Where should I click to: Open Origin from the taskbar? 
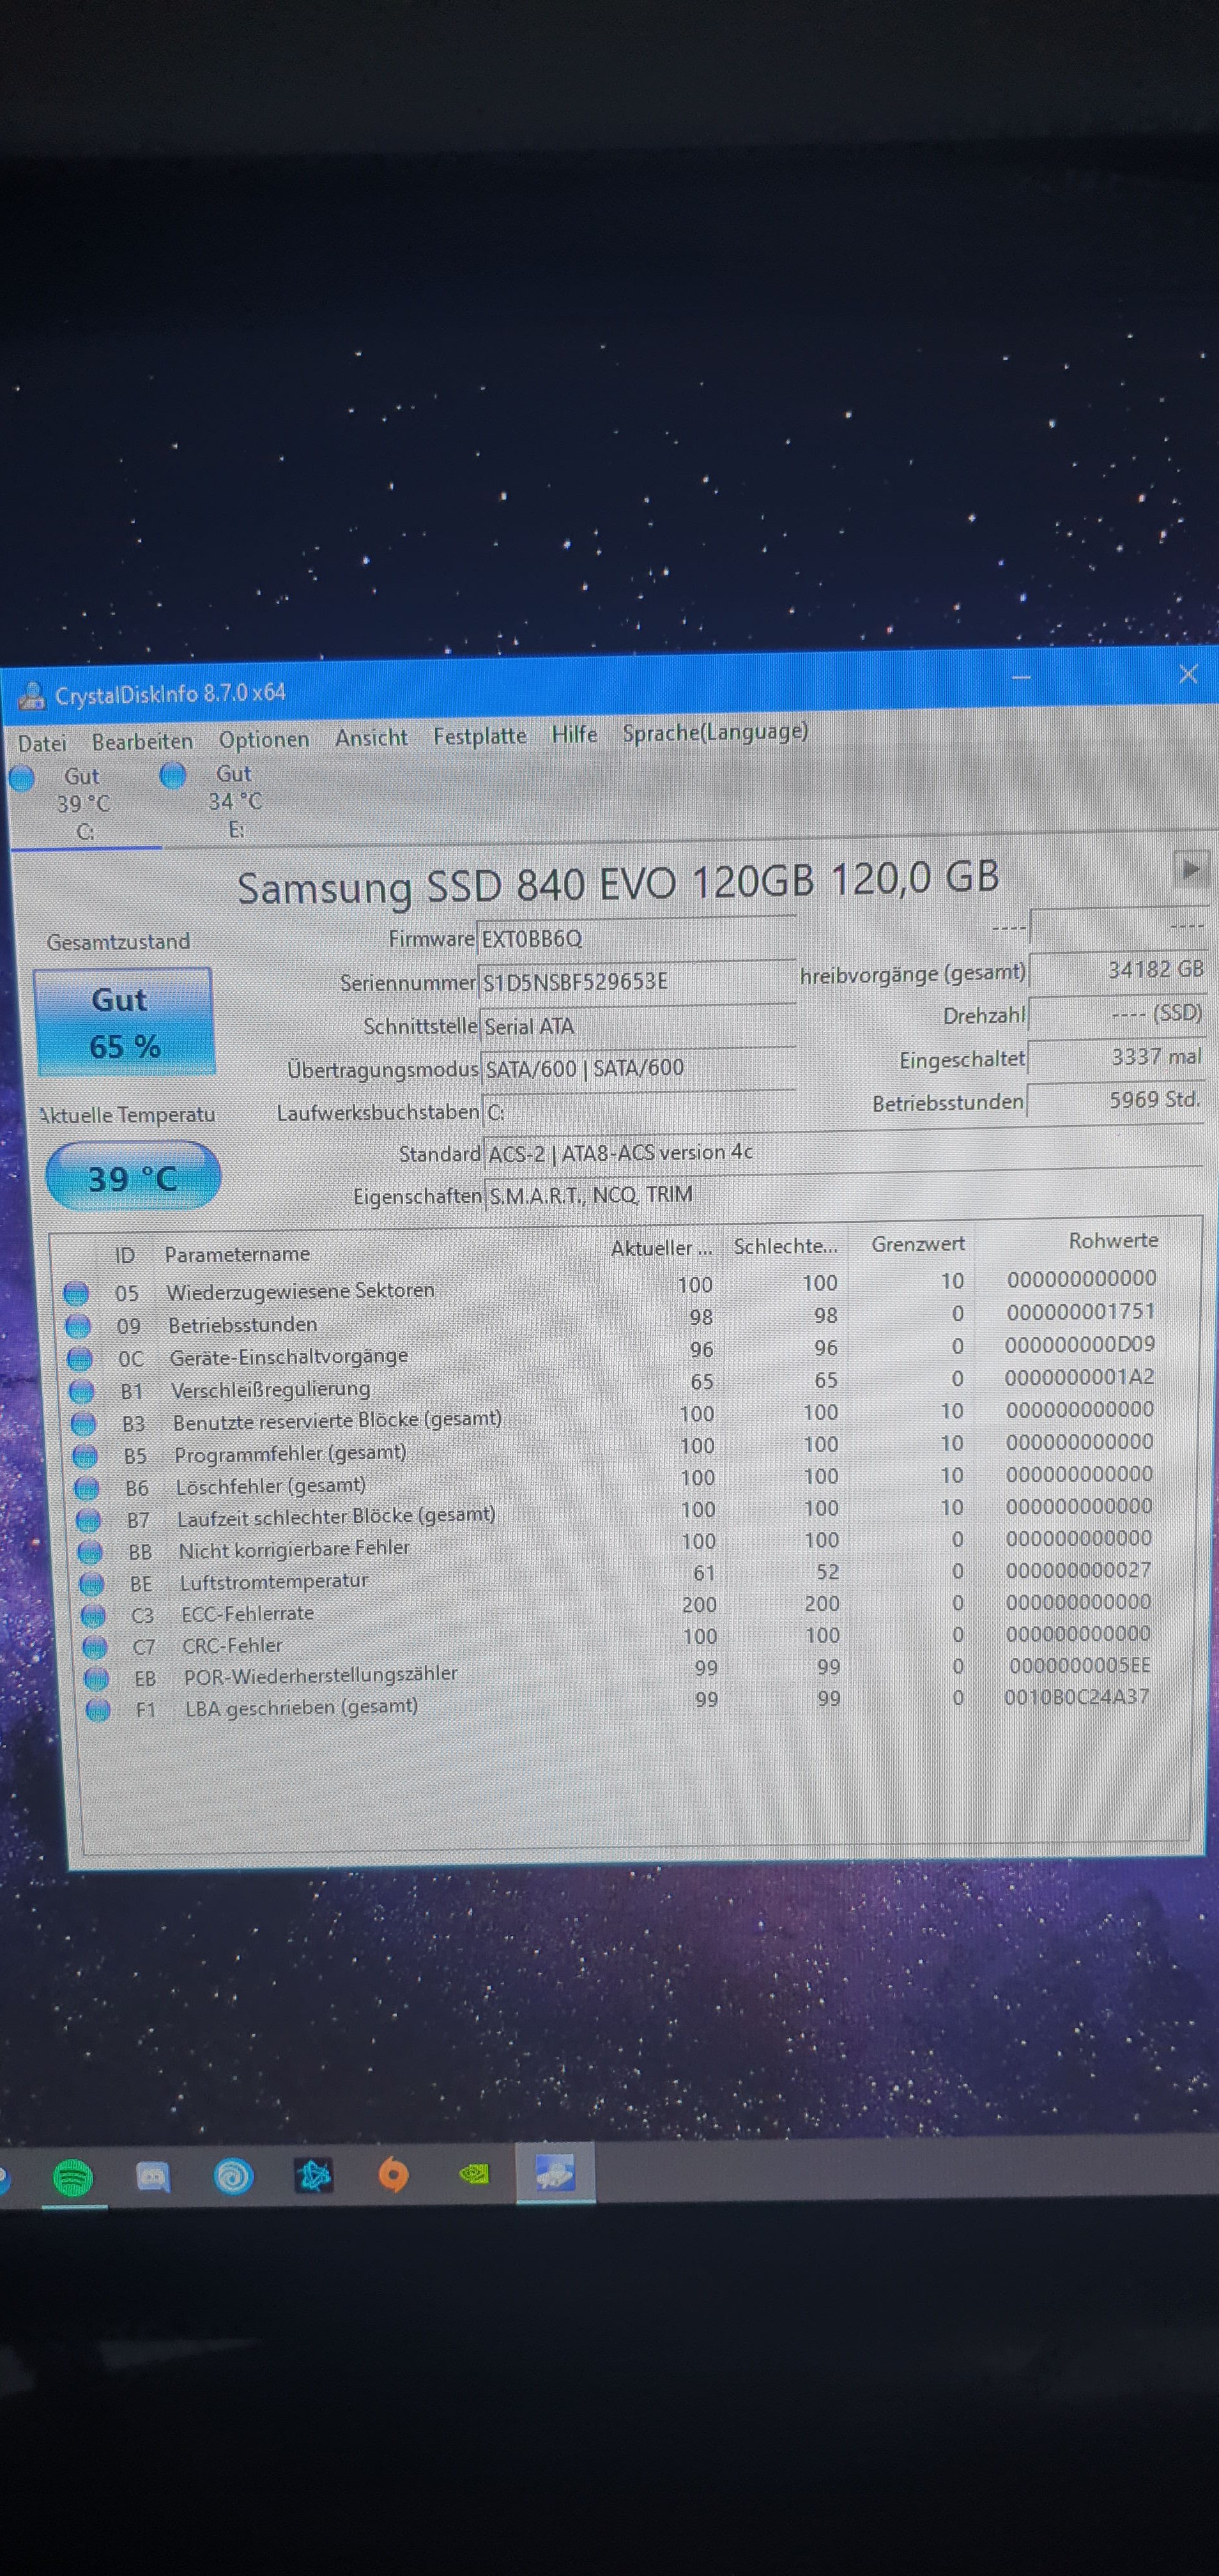[393, 2175]
